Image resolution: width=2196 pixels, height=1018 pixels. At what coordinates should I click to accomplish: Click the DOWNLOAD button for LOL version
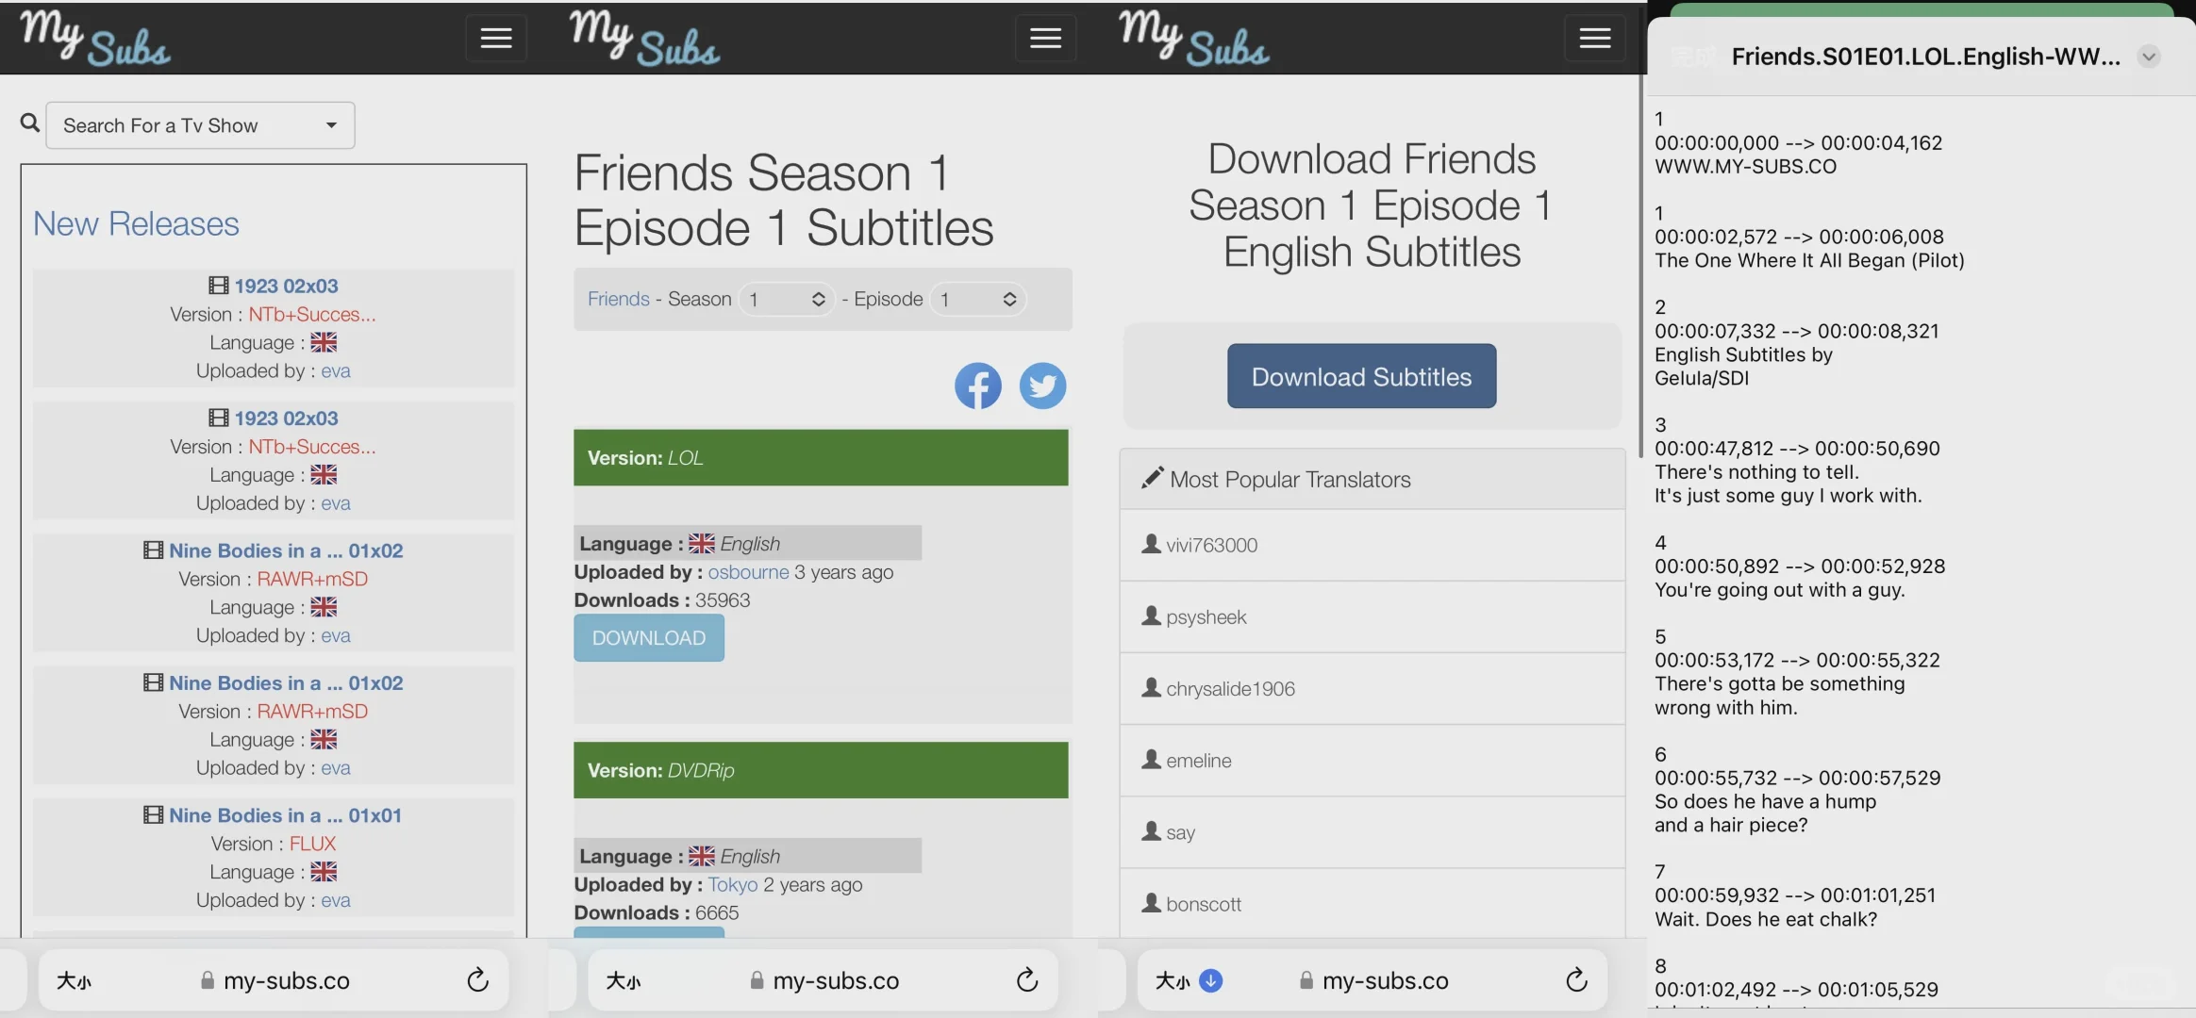648,637
